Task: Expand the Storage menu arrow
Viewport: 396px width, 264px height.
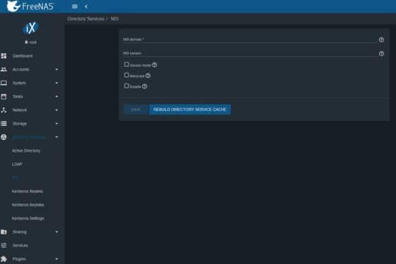Action: coord(57,123)
